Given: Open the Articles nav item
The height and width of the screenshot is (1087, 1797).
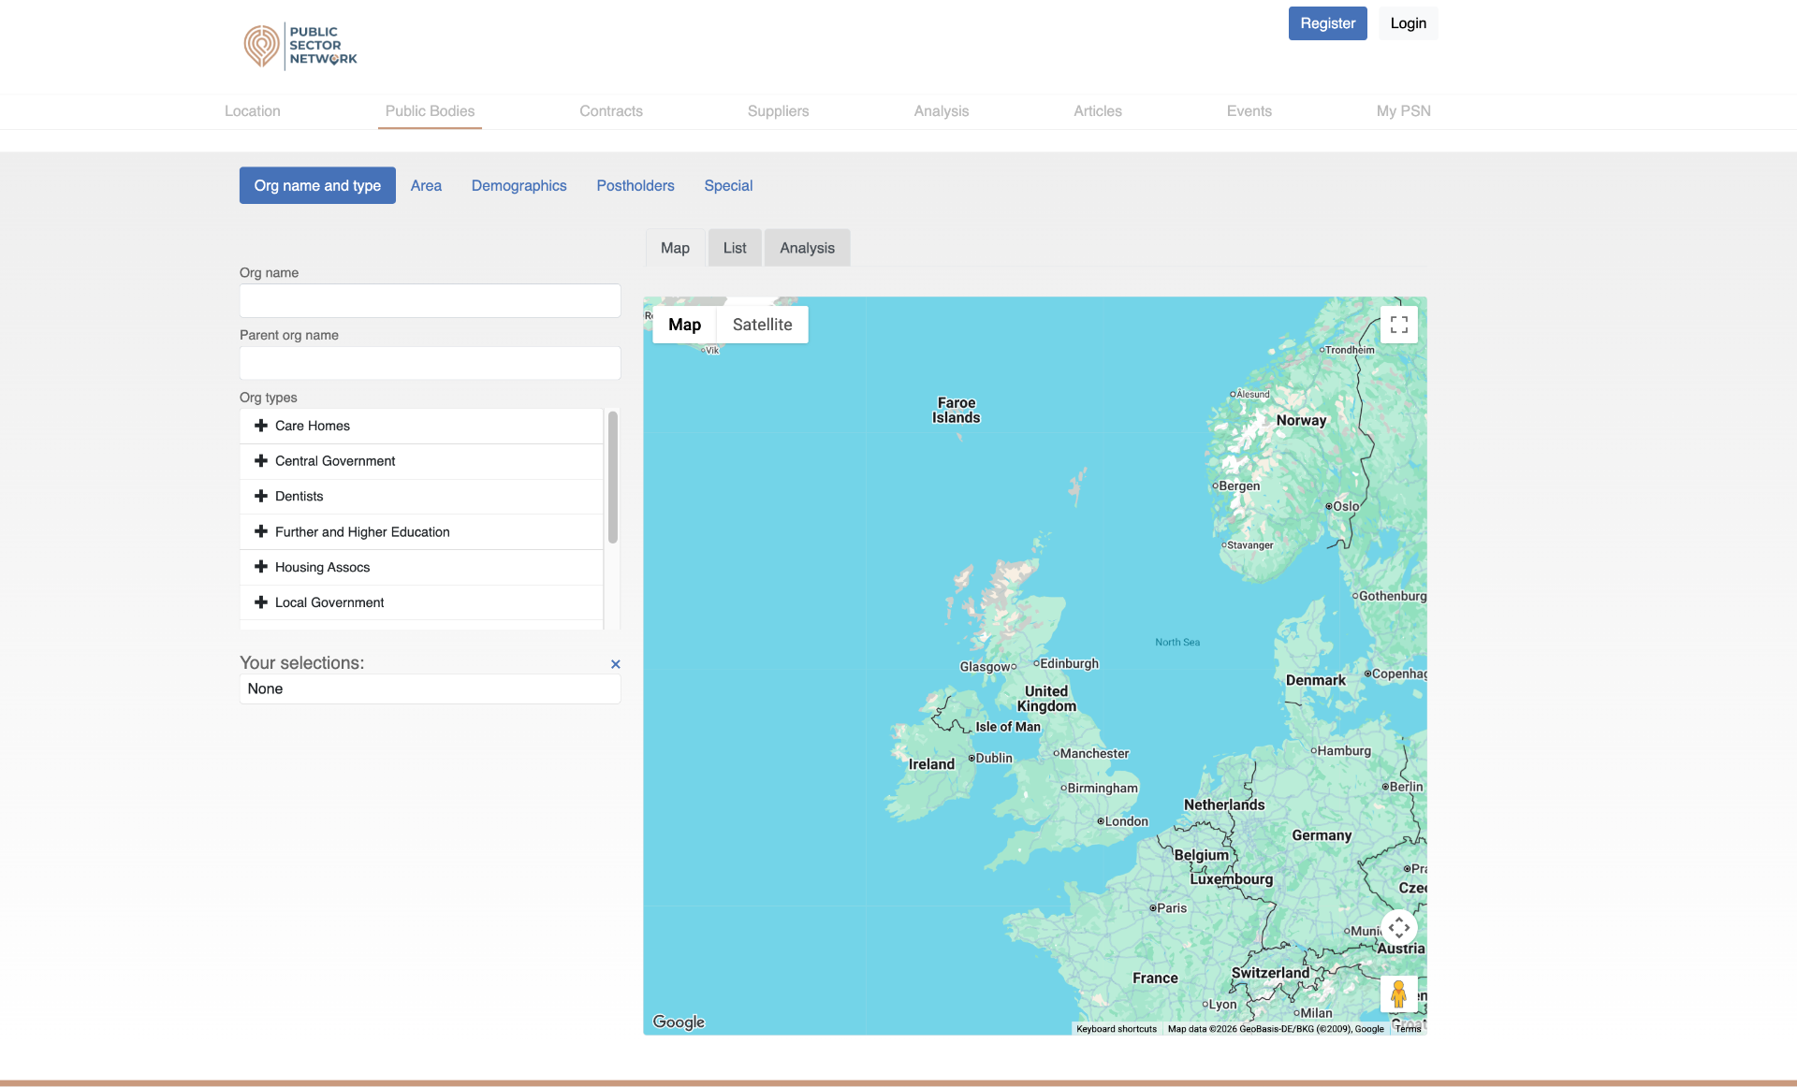Looking at the screenshot, I should (1098, 111).
